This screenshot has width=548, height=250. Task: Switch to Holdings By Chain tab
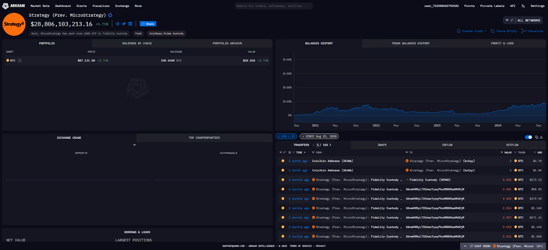pyautogui.click(x=137, y=43)
